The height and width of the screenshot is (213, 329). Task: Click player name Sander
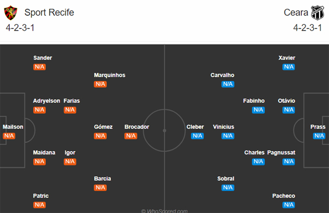tap(43, 58)
